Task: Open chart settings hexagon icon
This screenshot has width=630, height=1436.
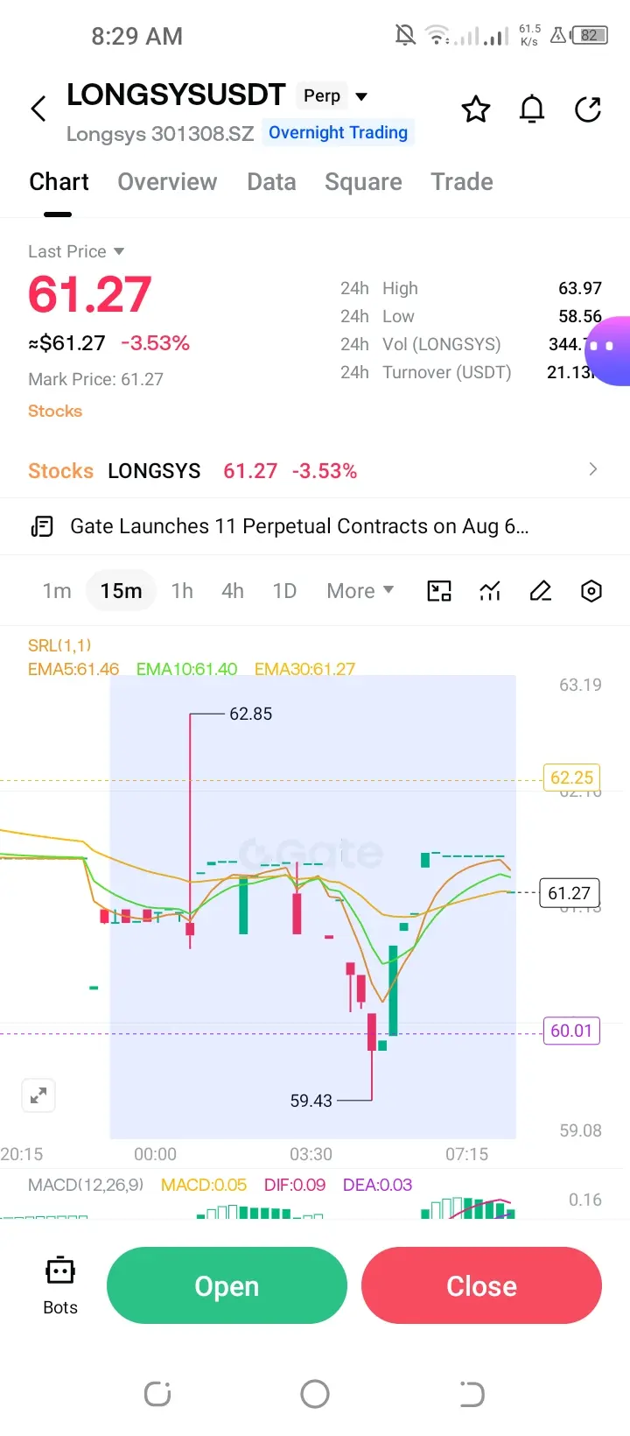Action: coord(591,591)
